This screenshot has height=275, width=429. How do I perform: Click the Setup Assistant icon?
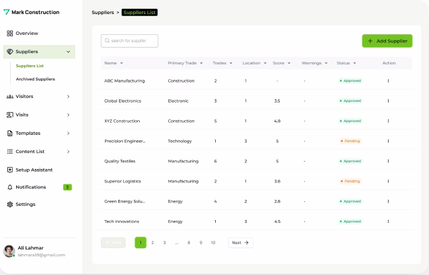click(9, 170)
